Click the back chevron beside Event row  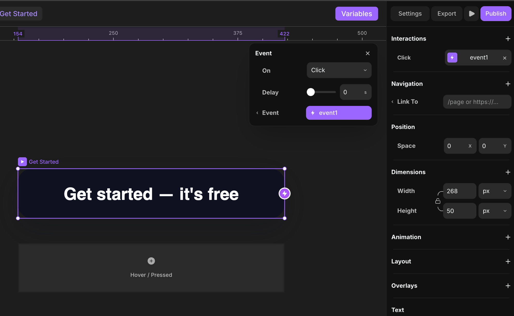[x=257, y=113]
